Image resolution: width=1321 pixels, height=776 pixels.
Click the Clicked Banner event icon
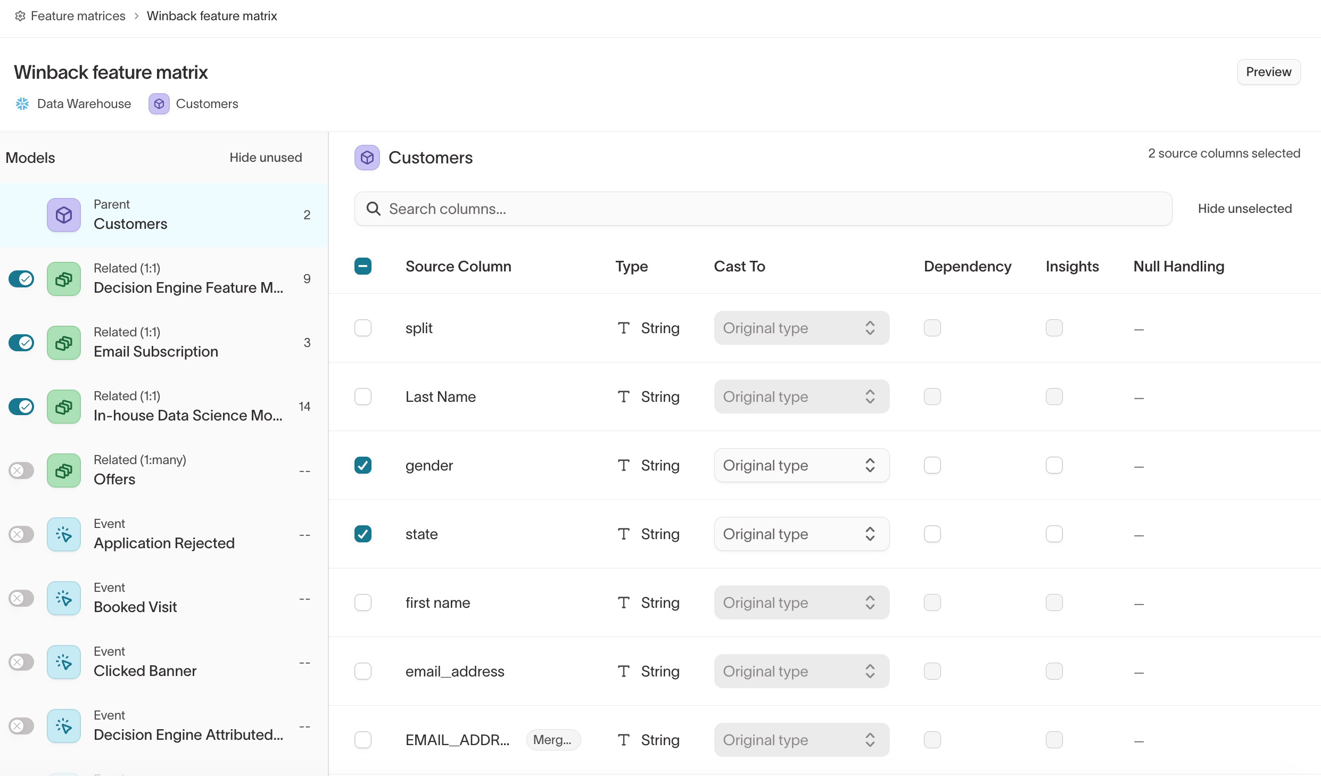(x=64, y=662)
